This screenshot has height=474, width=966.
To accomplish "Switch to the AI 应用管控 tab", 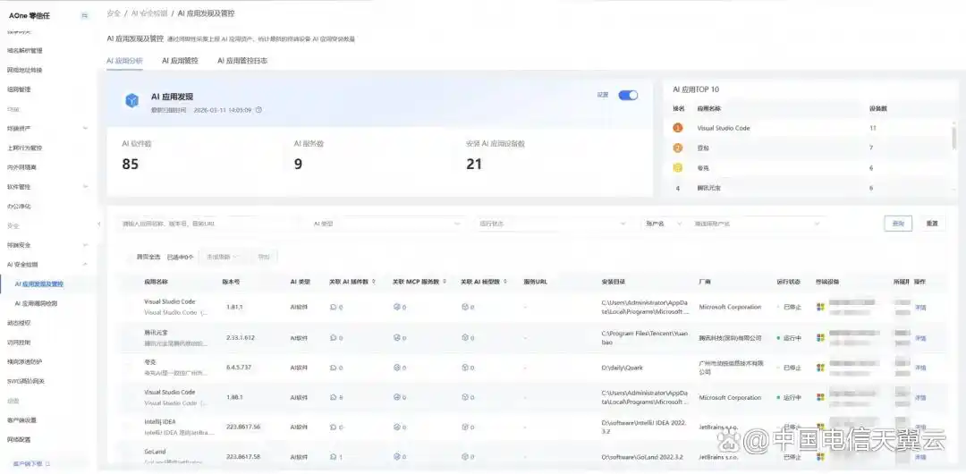I will coord(180,61).
